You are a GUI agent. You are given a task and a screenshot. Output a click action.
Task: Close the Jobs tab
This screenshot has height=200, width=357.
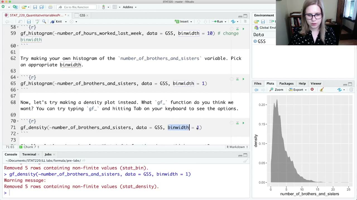tap(54, 154)
